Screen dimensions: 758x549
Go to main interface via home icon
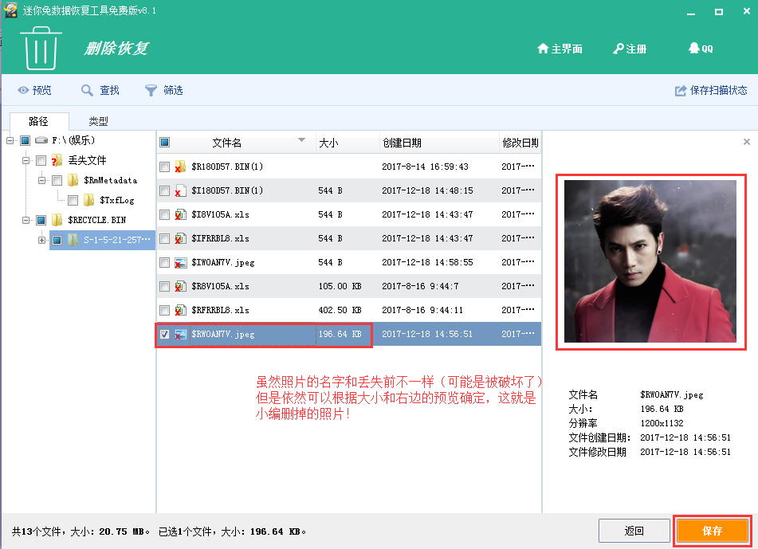543,49
